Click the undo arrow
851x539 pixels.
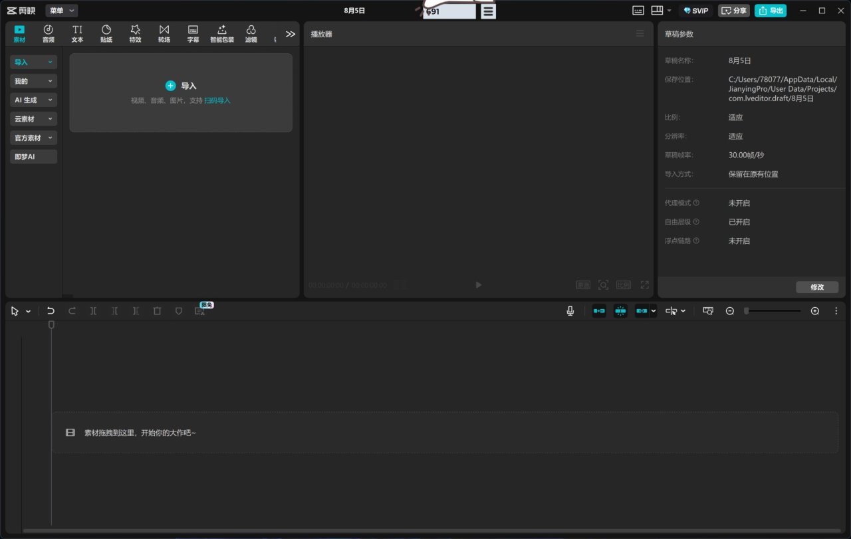click(51, 310)
